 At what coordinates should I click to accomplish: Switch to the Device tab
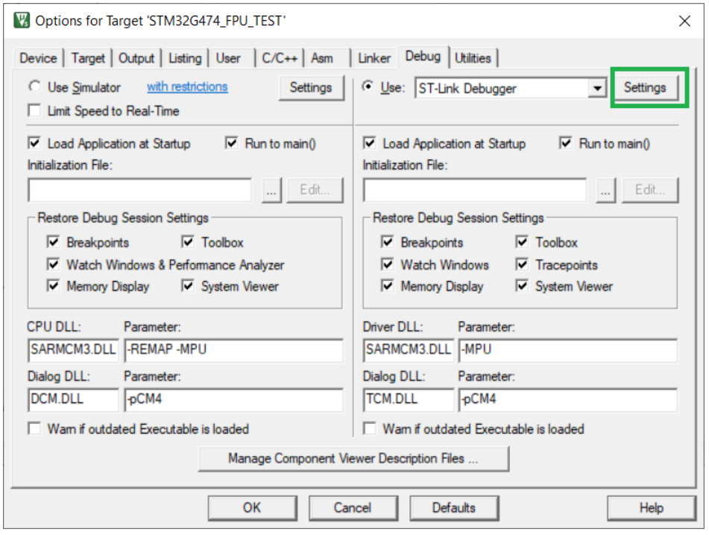click(x=39, y=58)
